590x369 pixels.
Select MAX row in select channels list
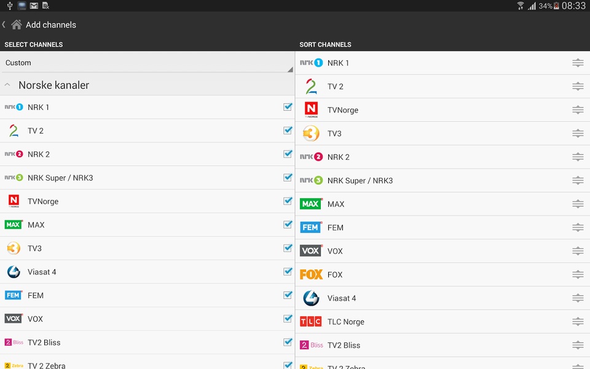(x=147, y=225)
